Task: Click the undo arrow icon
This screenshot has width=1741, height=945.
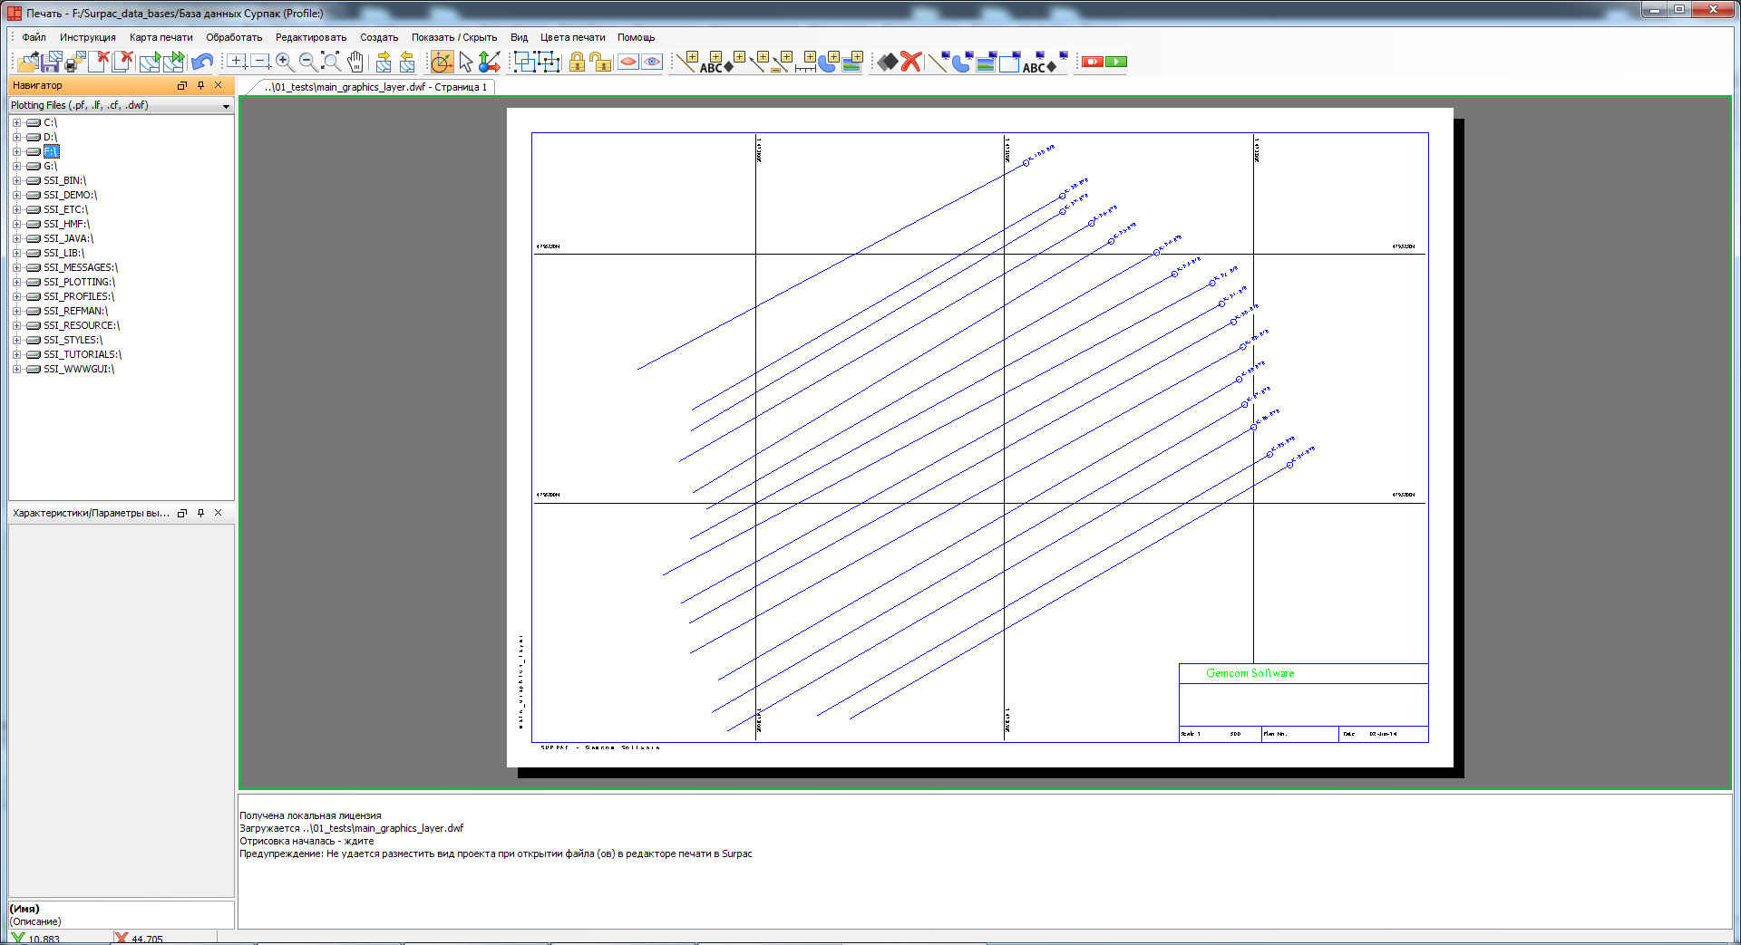Action: (x=202, y=62)
